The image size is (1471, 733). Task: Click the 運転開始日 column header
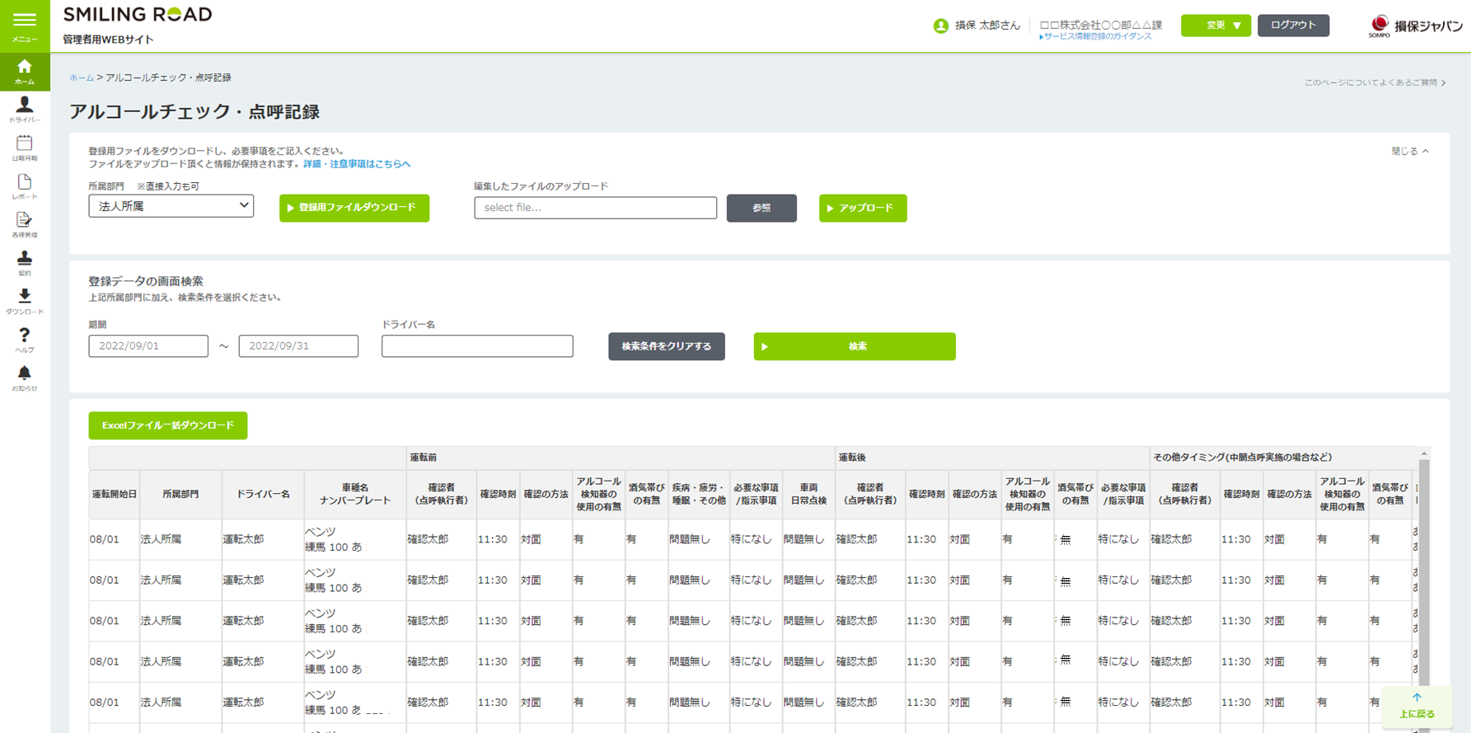115,494
